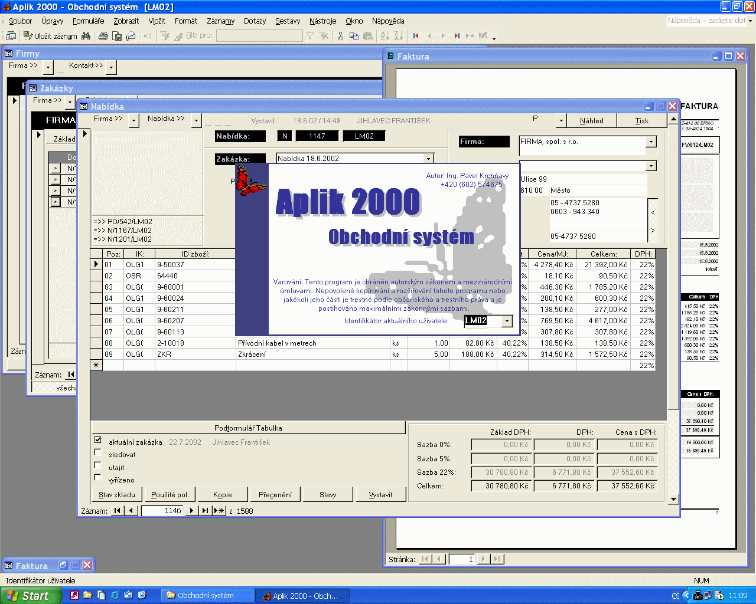Click the Sort Ascending A-Z icon

coord(384,36)
